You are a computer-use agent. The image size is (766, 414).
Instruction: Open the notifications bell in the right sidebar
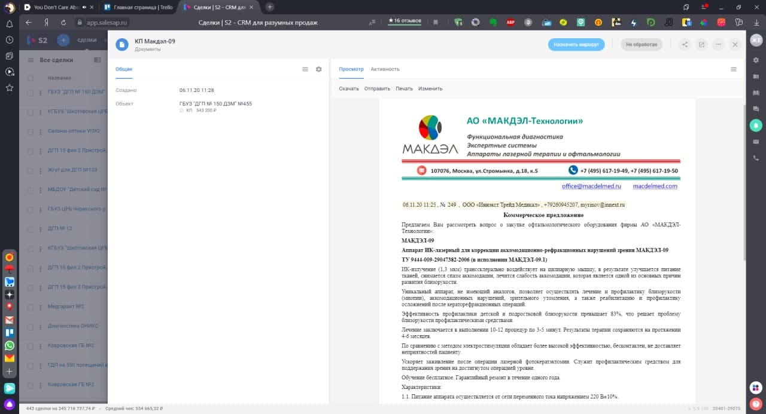coord(755,125)
